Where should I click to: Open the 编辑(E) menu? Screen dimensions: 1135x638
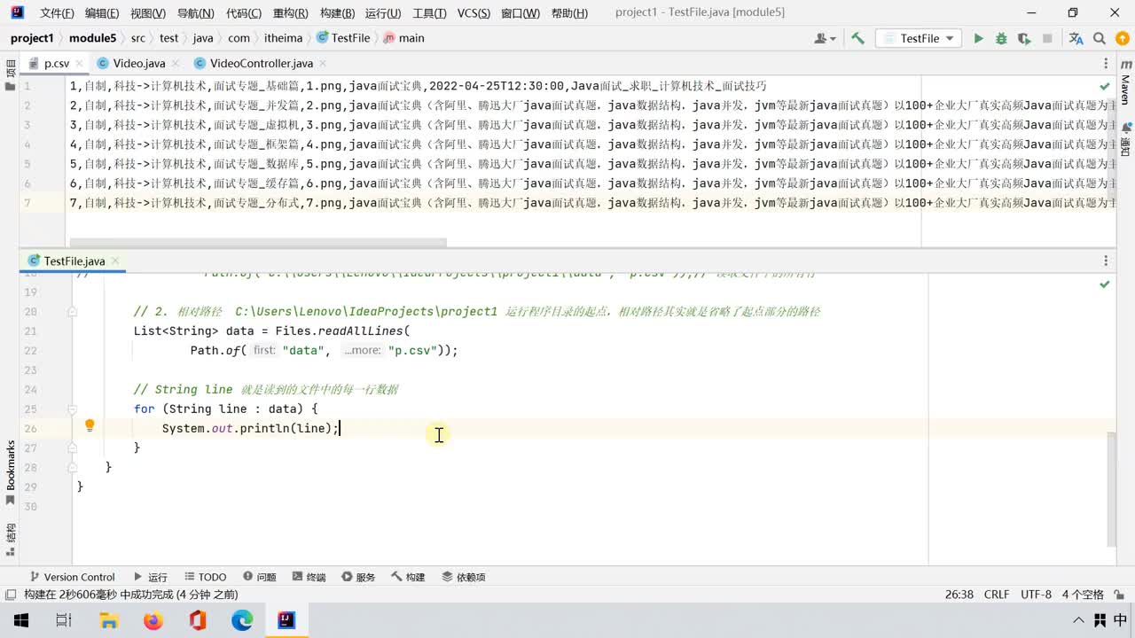click(101, 13)
